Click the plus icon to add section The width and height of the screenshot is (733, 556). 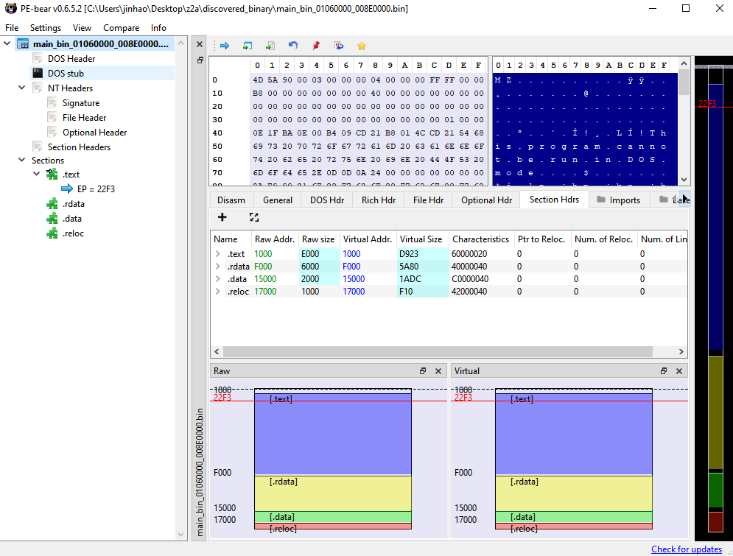[222, 217]
